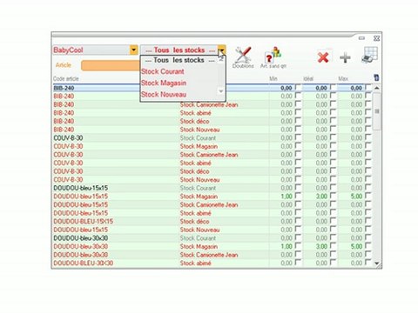
Task: Tick Max checkbox for COUV-B-30 Stock Nouveau
Action: pos(367,179)
